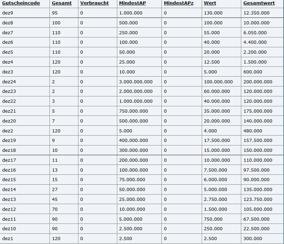Click the Wert column header
This screenshot has height=244, width=284.
pyautogui.click(x=210, y=3)
